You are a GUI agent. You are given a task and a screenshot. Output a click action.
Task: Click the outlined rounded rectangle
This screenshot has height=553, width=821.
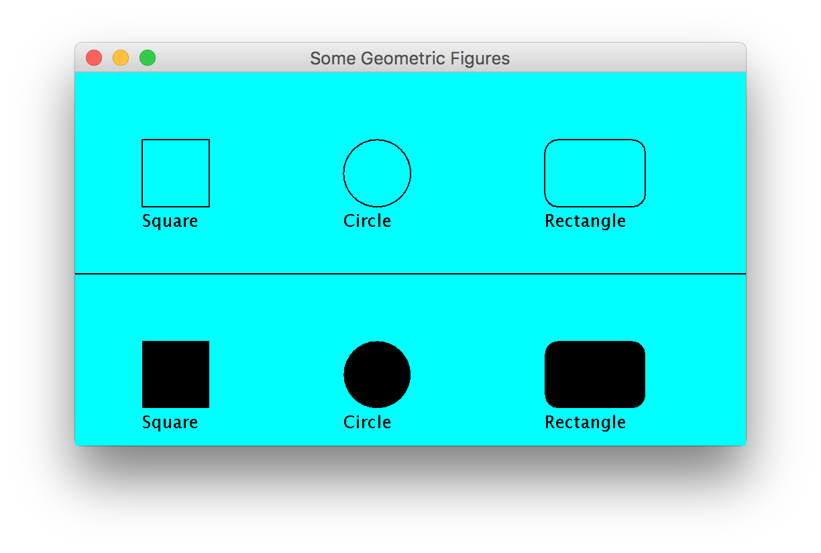click(x=595, y=173)
